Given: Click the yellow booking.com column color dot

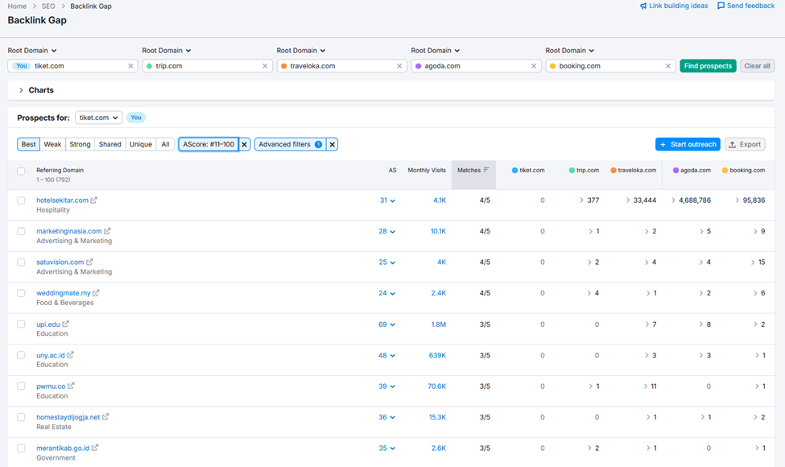Looking at the screenshot, I should (x=725, y=170).
